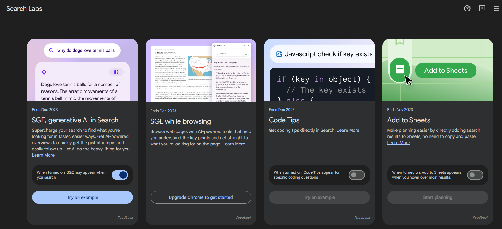The image size is (502, 229).
Task: Open the help question mark icon
Action: pos(467,8)
